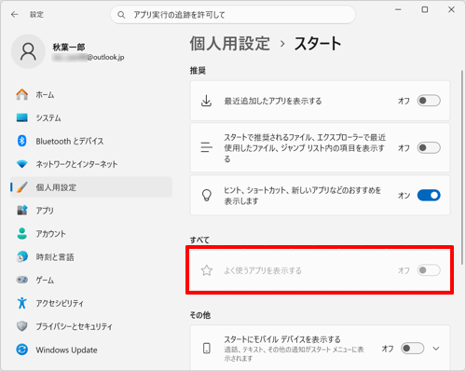The height and width of the screenshot is (371, 466).
Task: Toggle recommended files and jump list switch
Action: tap(429, 147)
